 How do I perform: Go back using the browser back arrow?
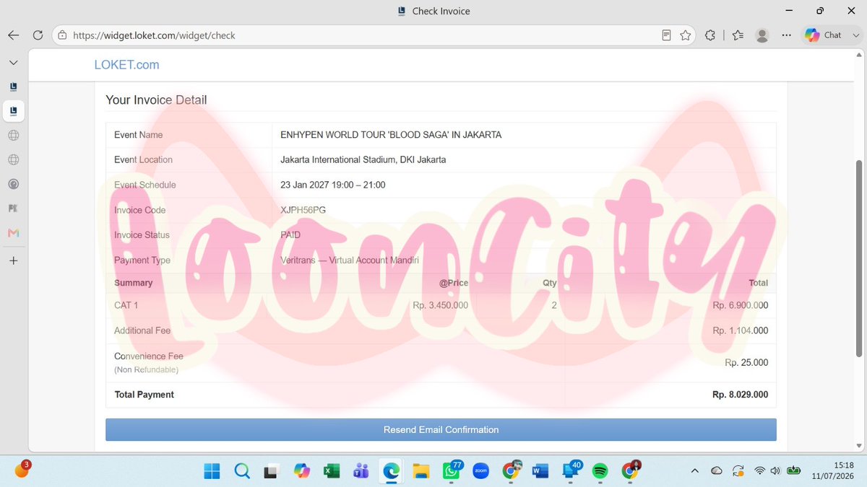(13, 35)
